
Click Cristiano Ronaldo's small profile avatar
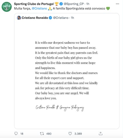tap(19, 18)
